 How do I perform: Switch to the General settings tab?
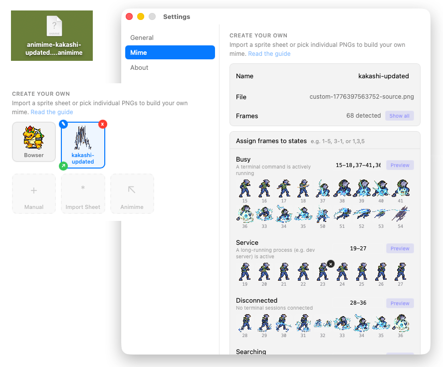[142, 37]
